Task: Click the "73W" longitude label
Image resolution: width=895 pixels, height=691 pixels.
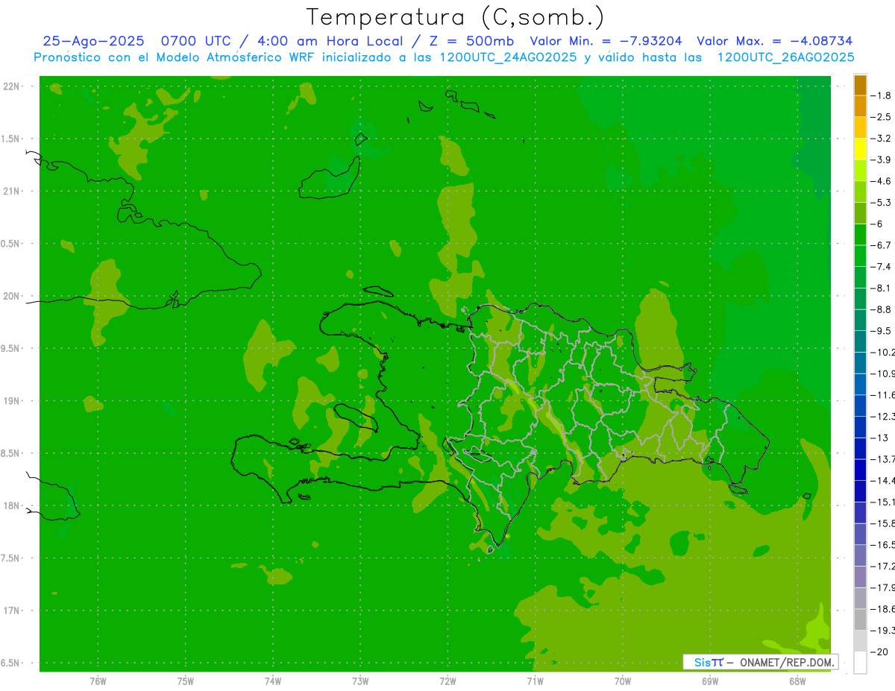Action: [x=360, y=681]
